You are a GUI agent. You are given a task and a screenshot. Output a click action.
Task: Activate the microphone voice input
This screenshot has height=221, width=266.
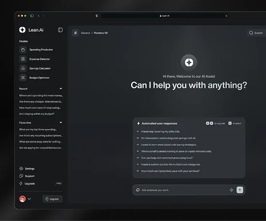pyautogui.click(x=231, y=190)
